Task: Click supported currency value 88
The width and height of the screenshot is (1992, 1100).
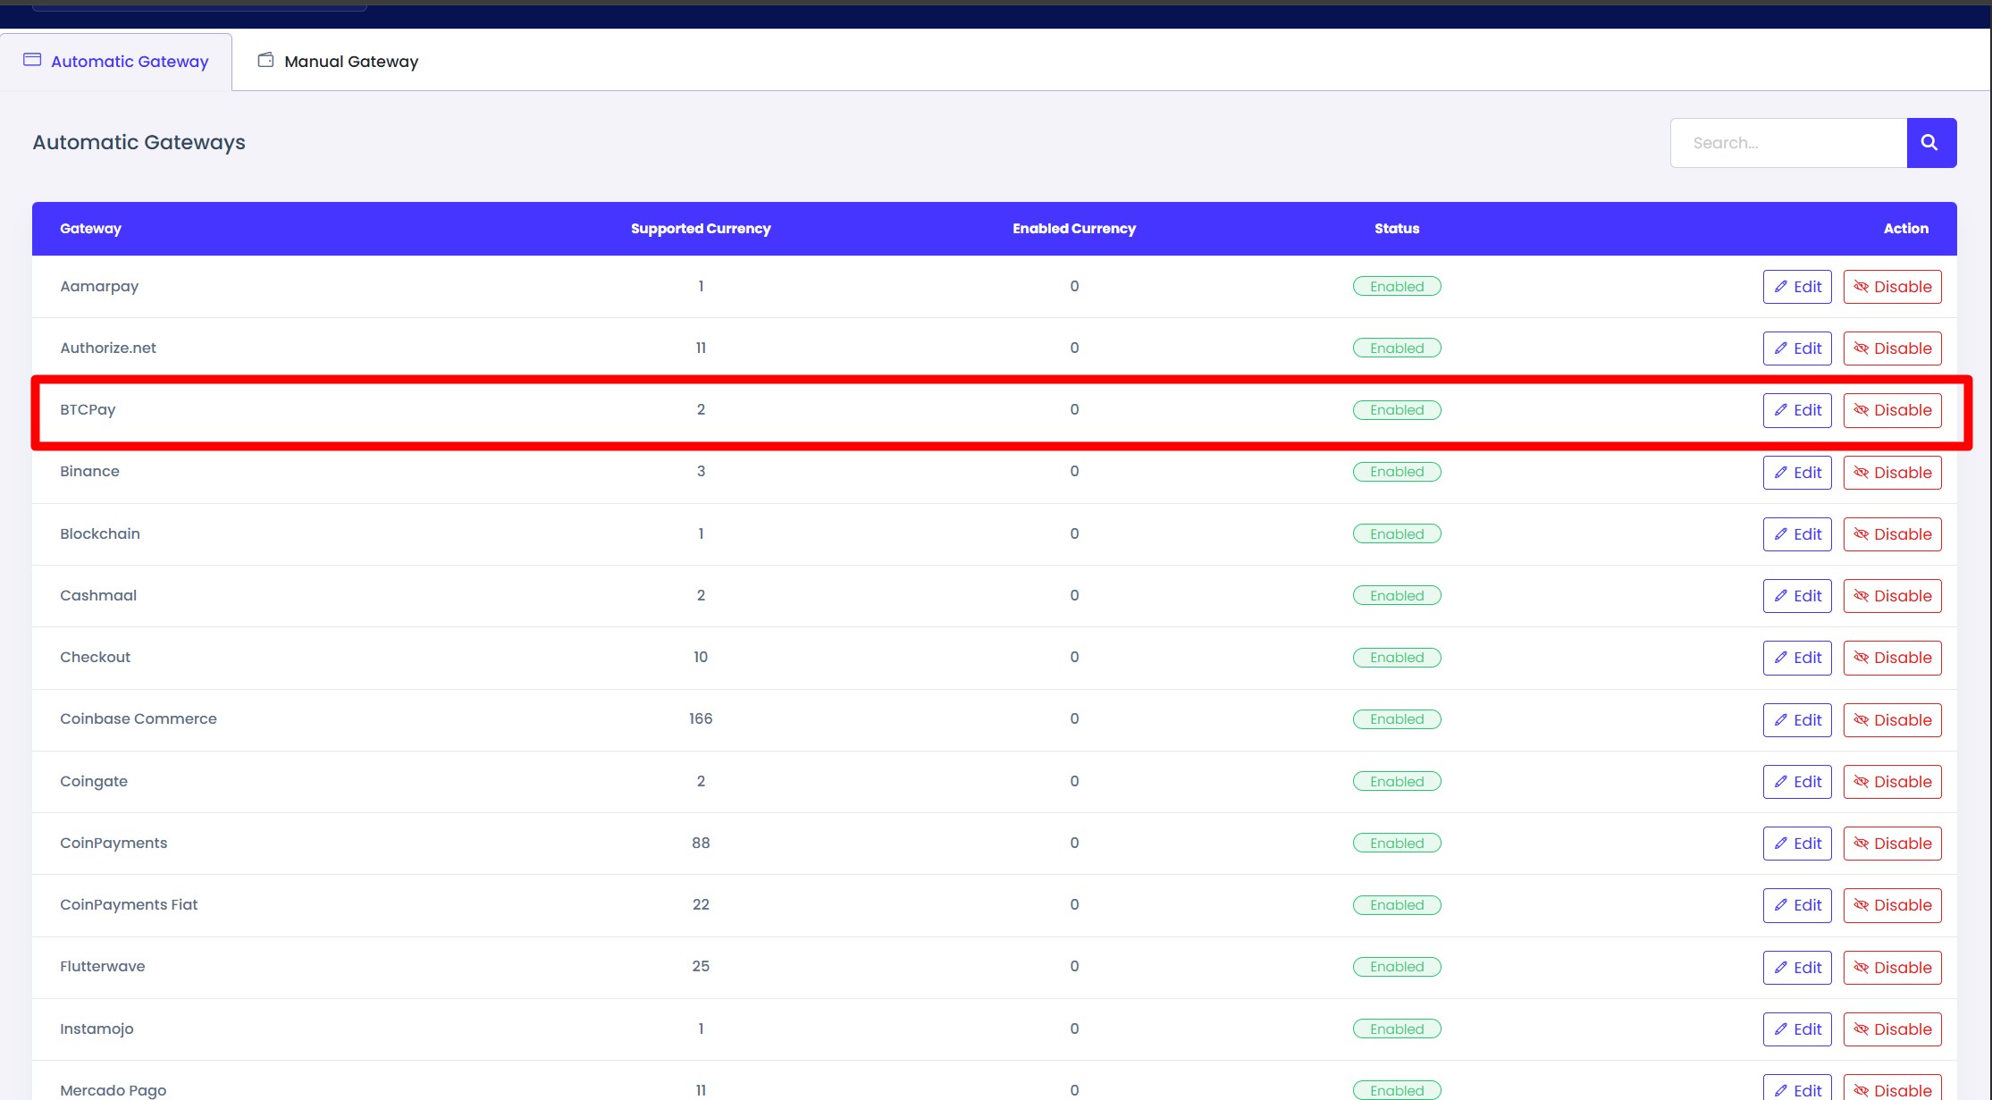Action: pyautogui.click(x=701, y=844)
